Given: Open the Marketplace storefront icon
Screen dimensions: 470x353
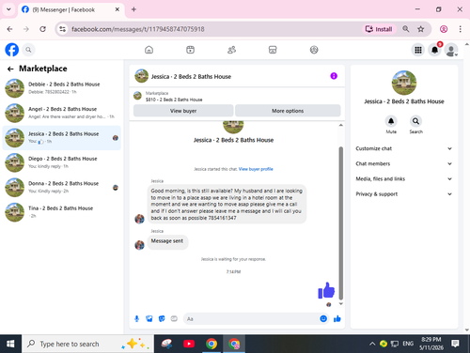Looking at the screenshot, I should click(273, 50).
